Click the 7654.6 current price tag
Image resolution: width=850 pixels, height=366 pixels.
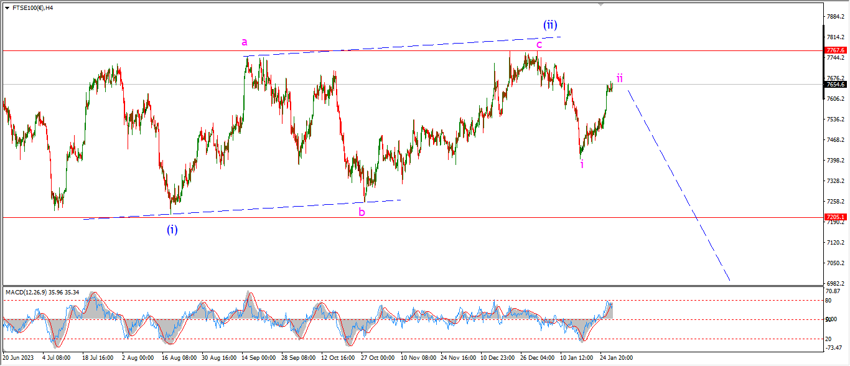(x=835, y=84)
